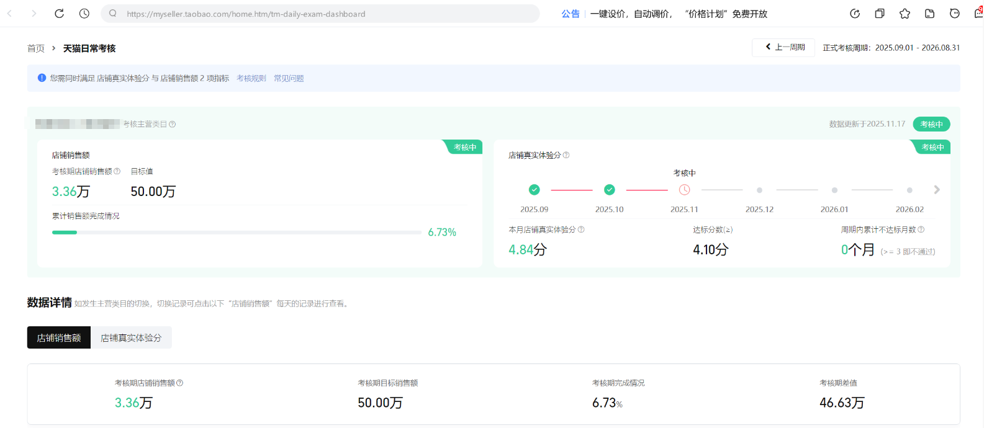Click the browser reload icon
The image size is (984, 428).
coord(59,14)
